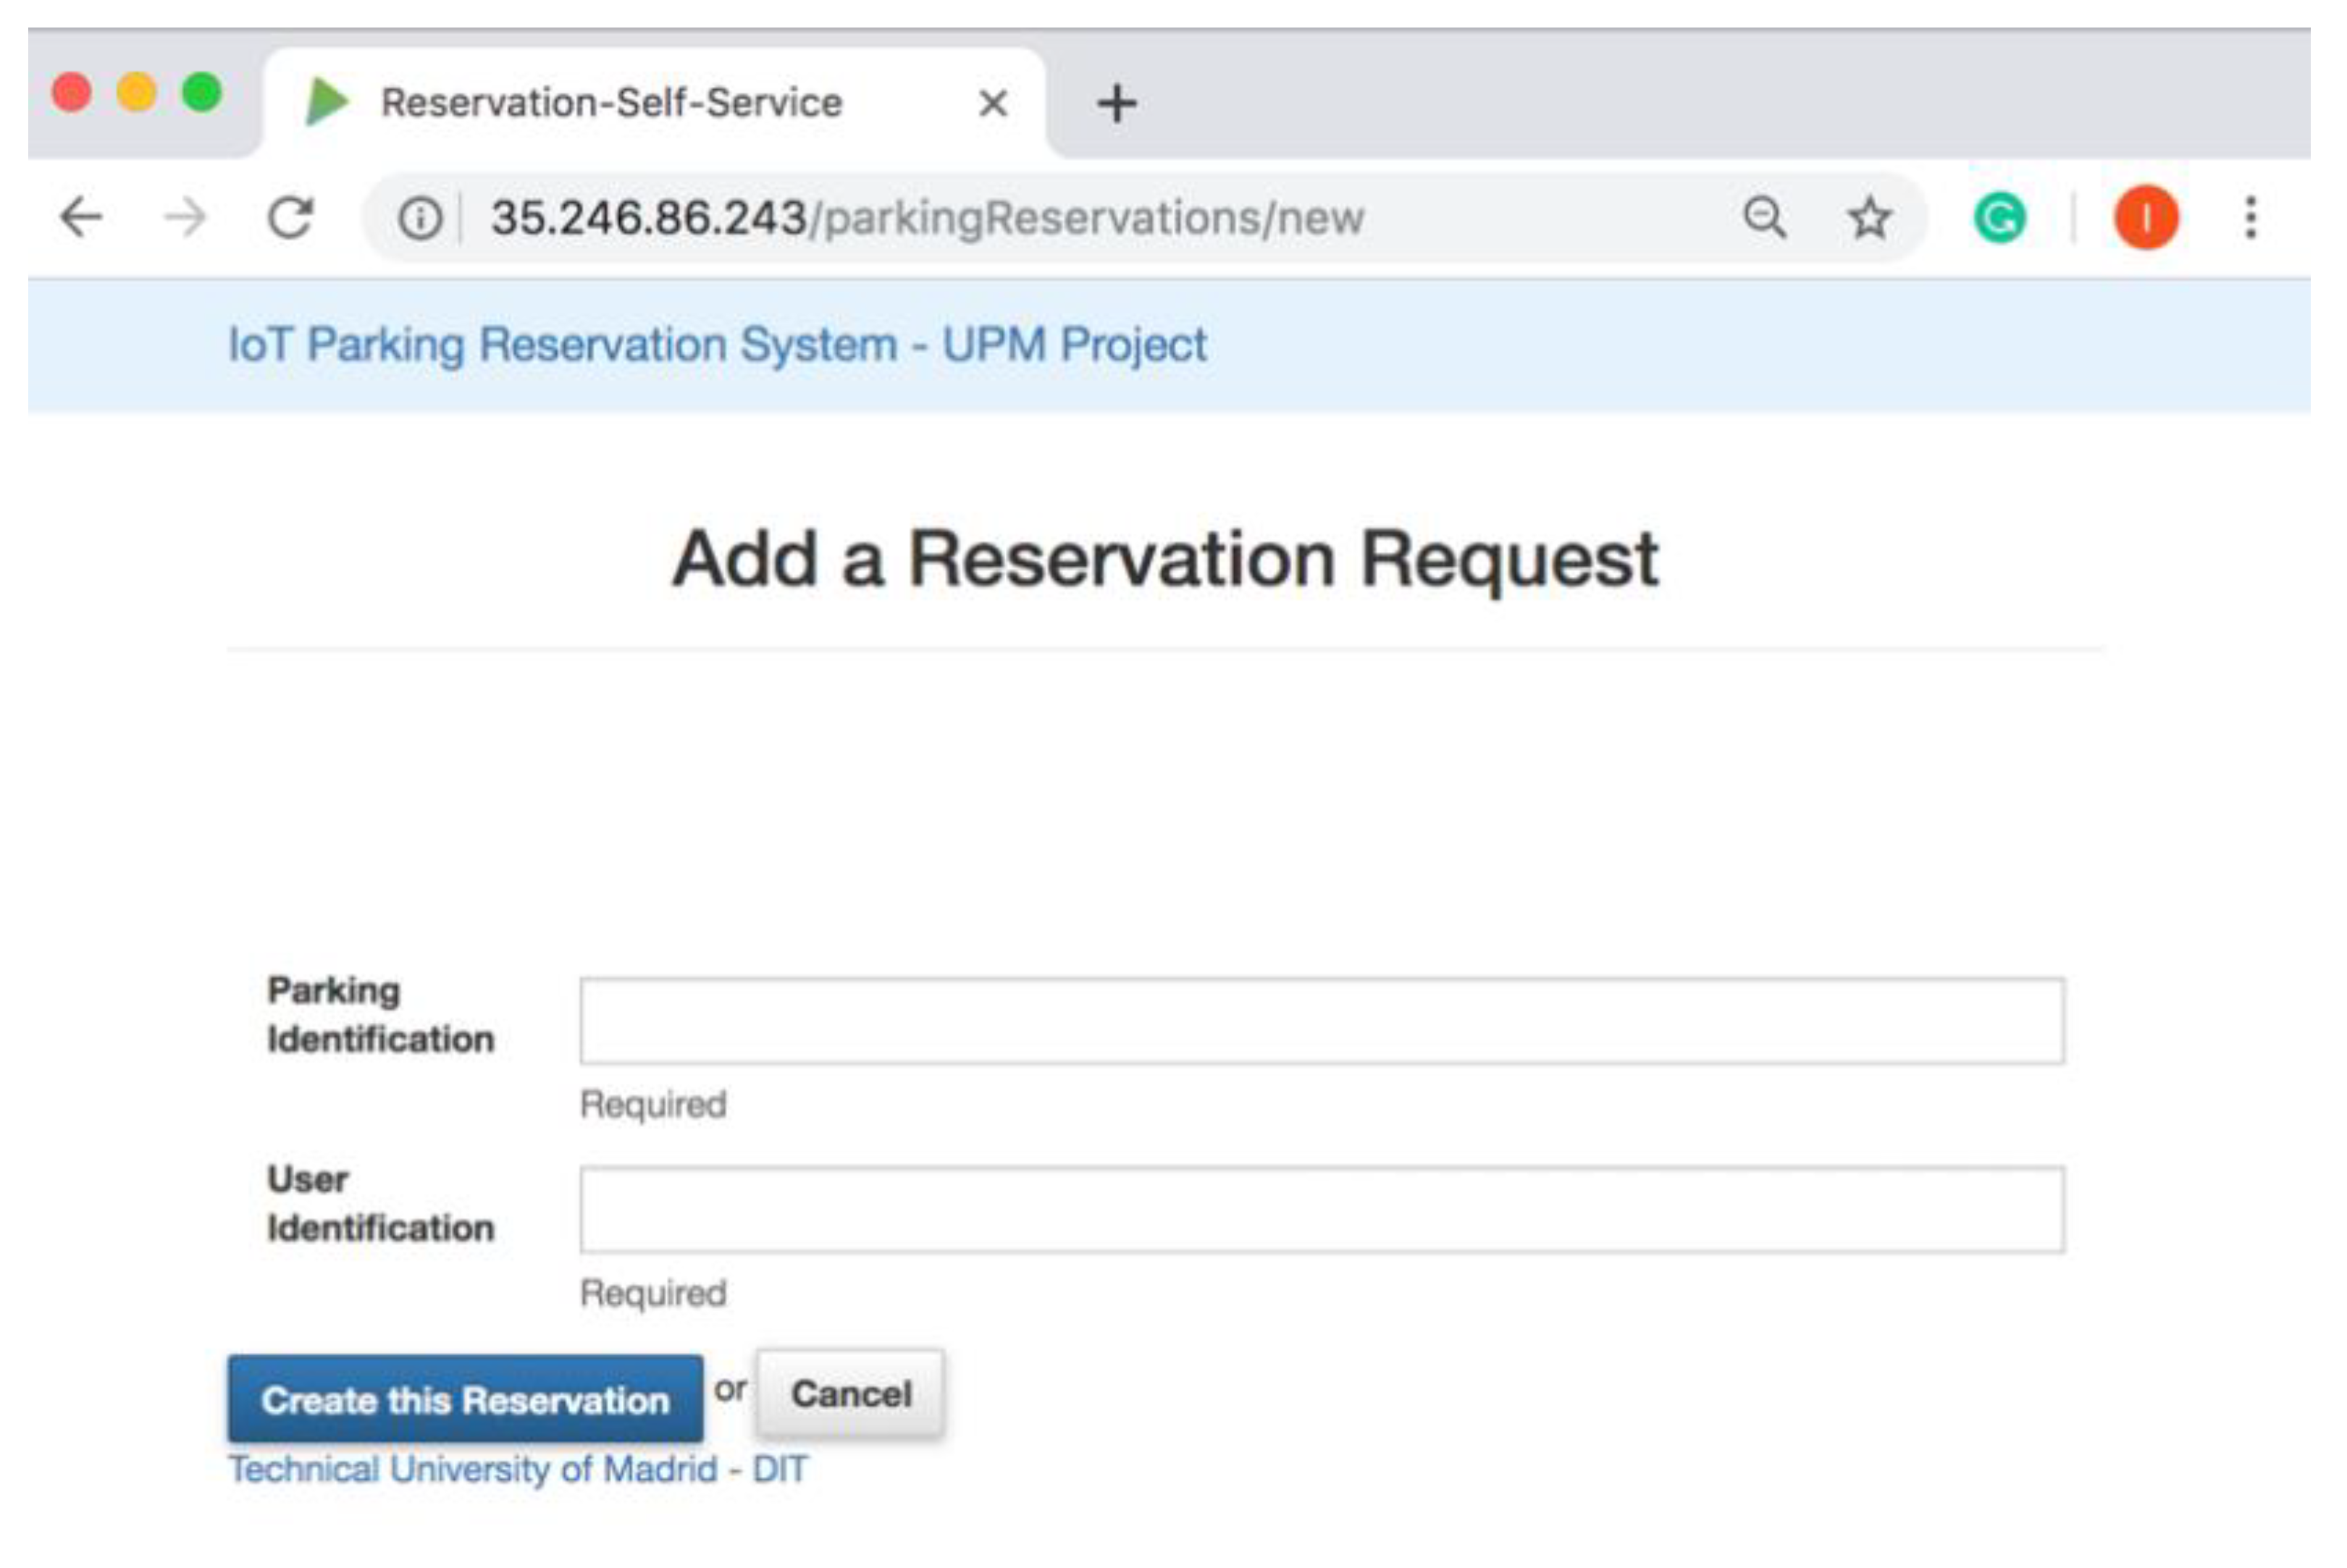Open a new tab with plus button
Viewport: 2347px width, 1568px height.
1117,103
